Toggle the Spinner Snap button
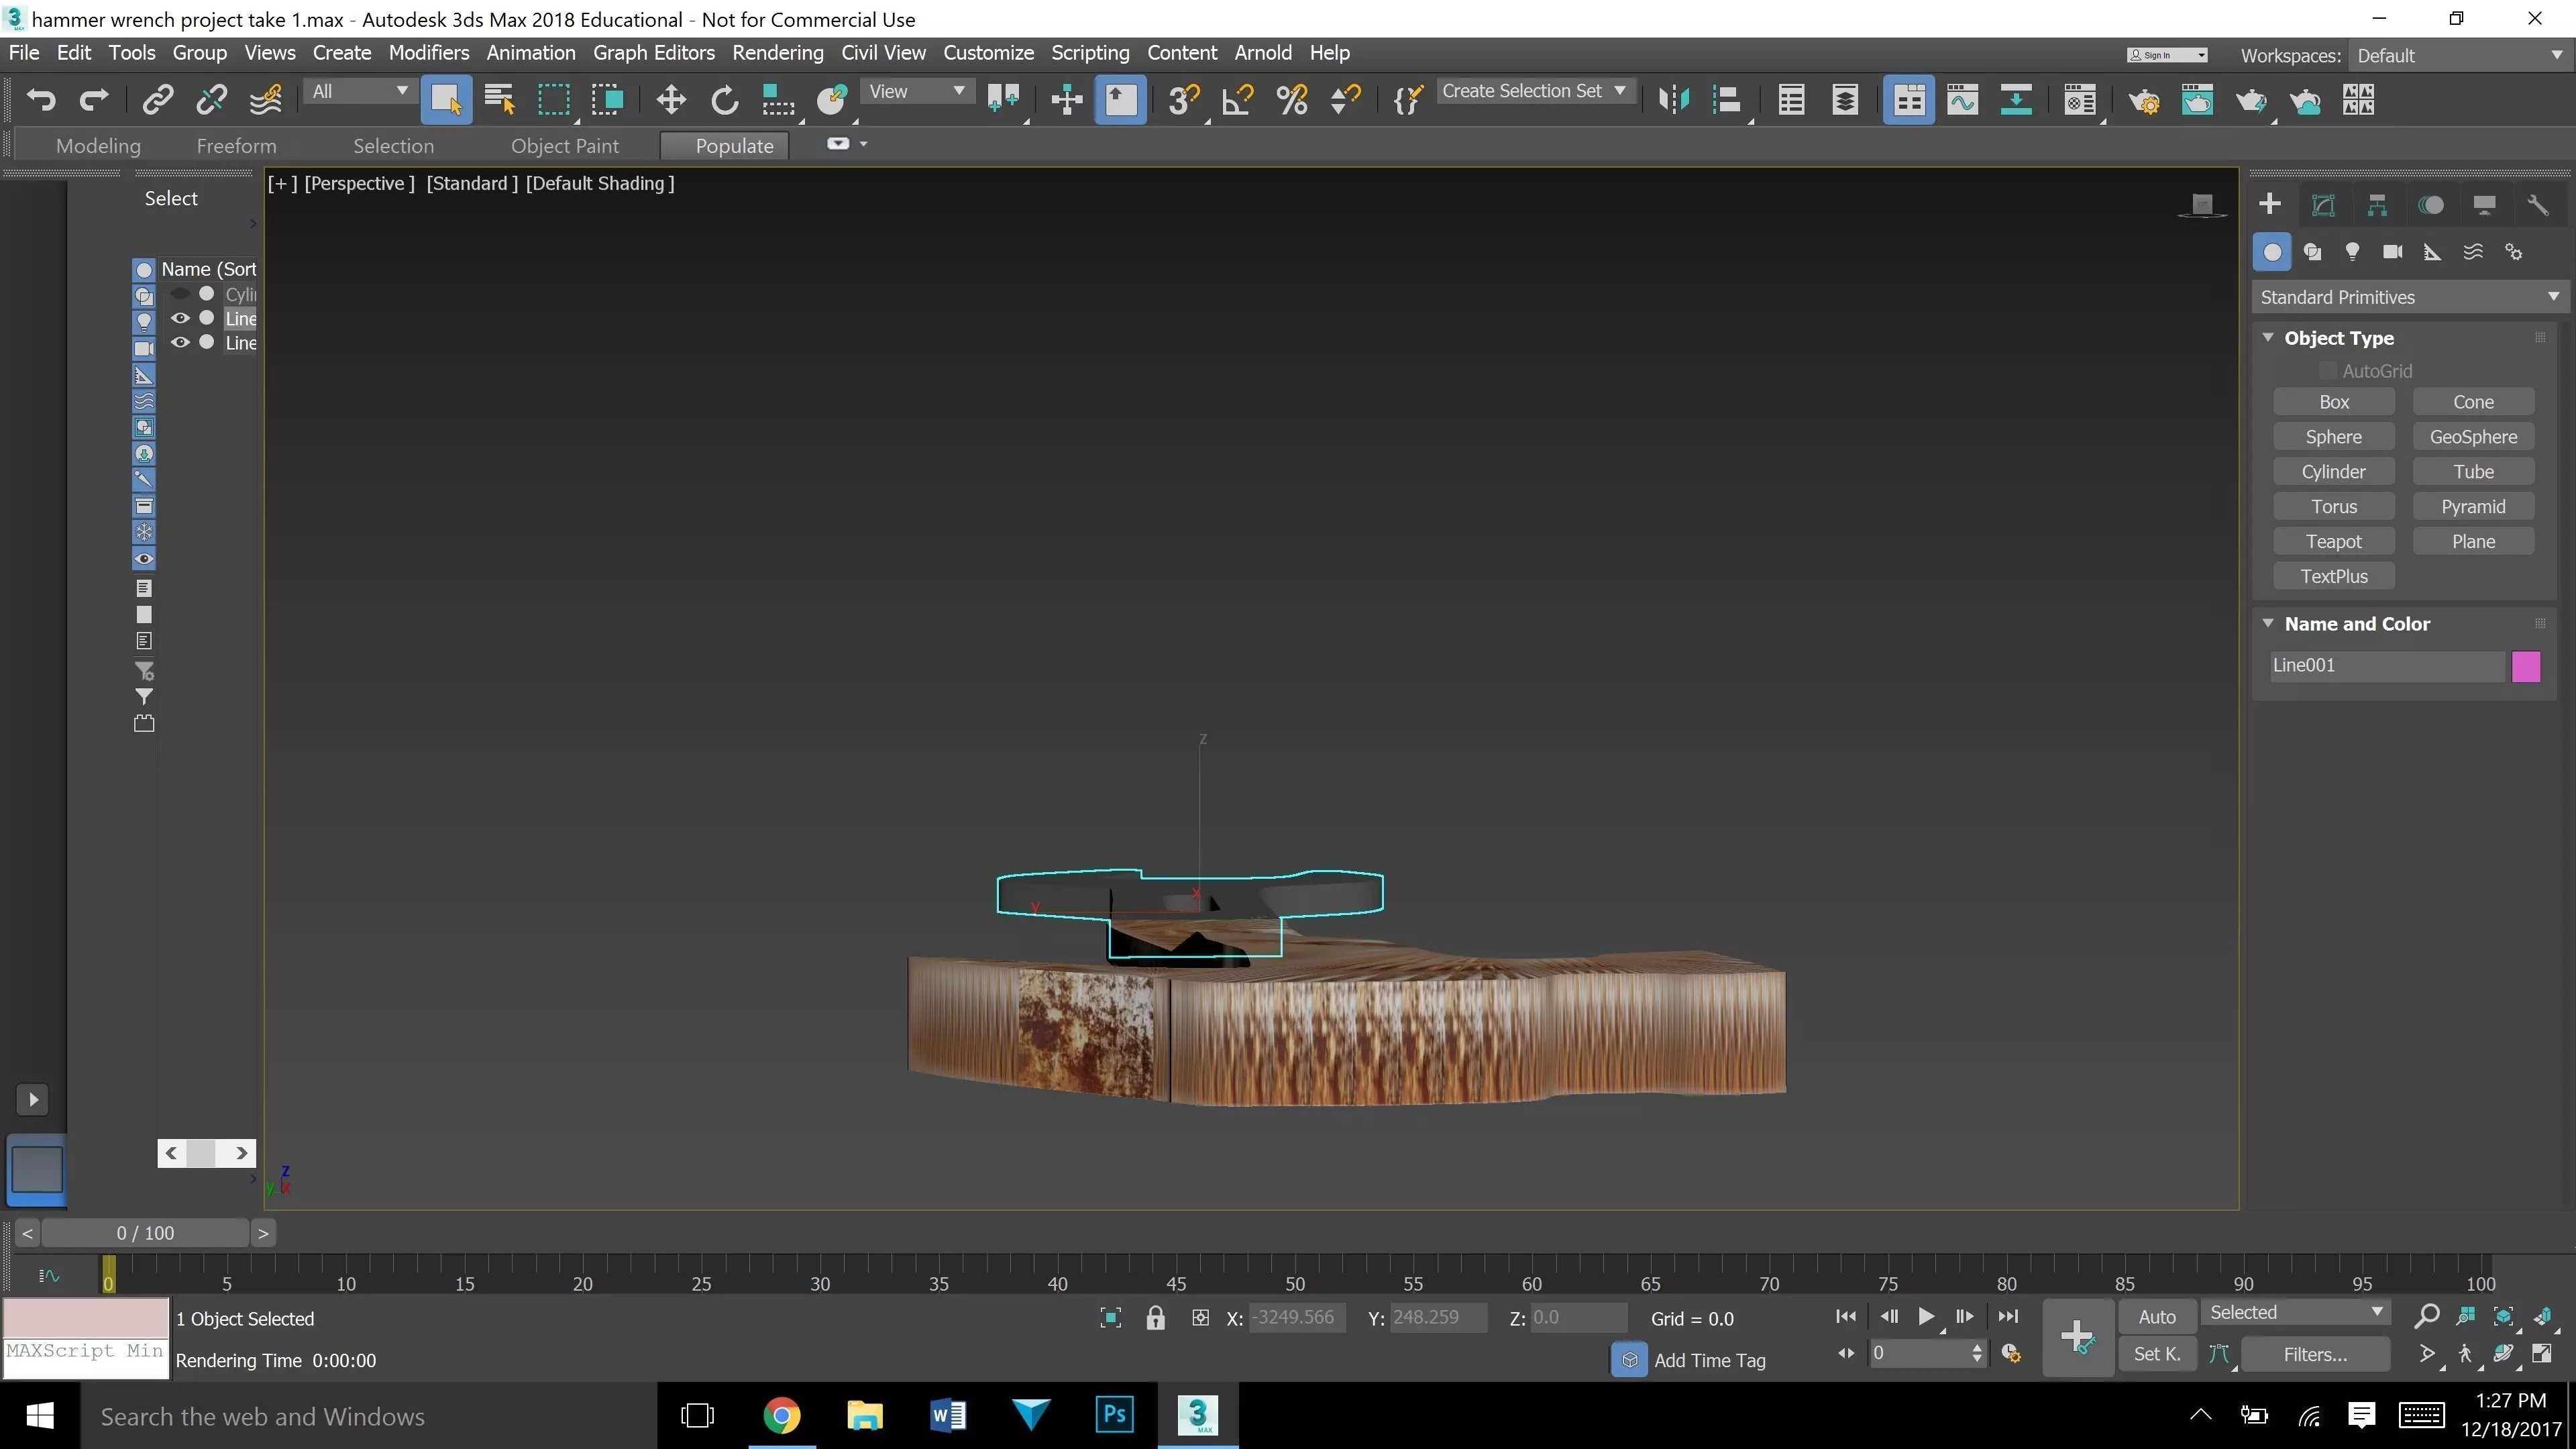 (1346, 99)
